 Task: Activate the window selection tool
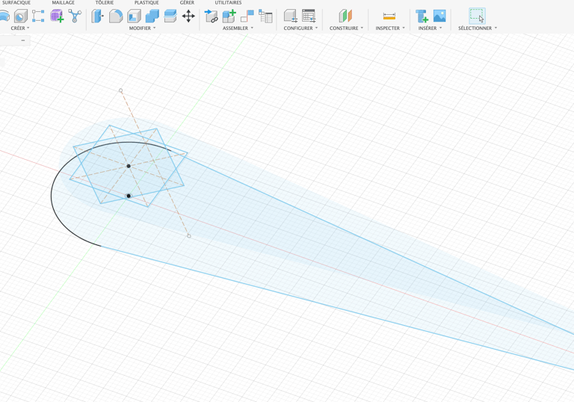click(x=477, y=16)
